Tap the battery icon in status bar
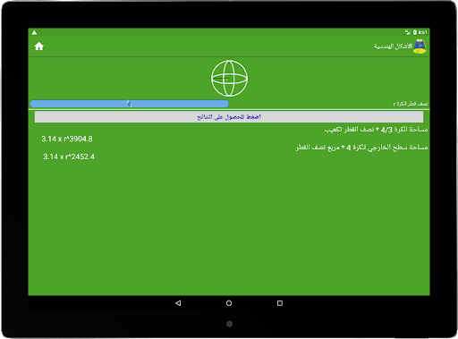Screen dimensions: 458x339 tap(414, 32)
